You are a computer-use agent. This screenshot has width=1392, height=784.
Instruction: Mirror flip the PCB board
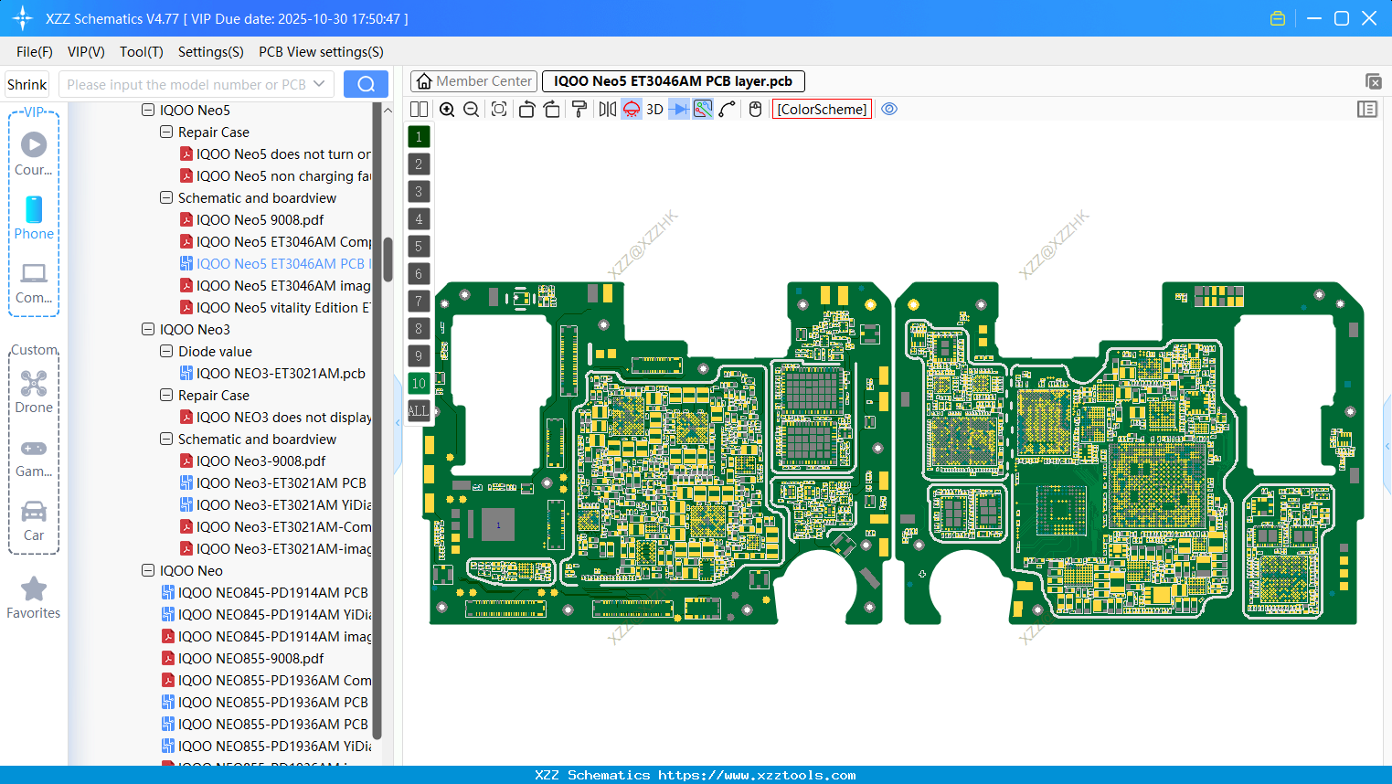608,110
